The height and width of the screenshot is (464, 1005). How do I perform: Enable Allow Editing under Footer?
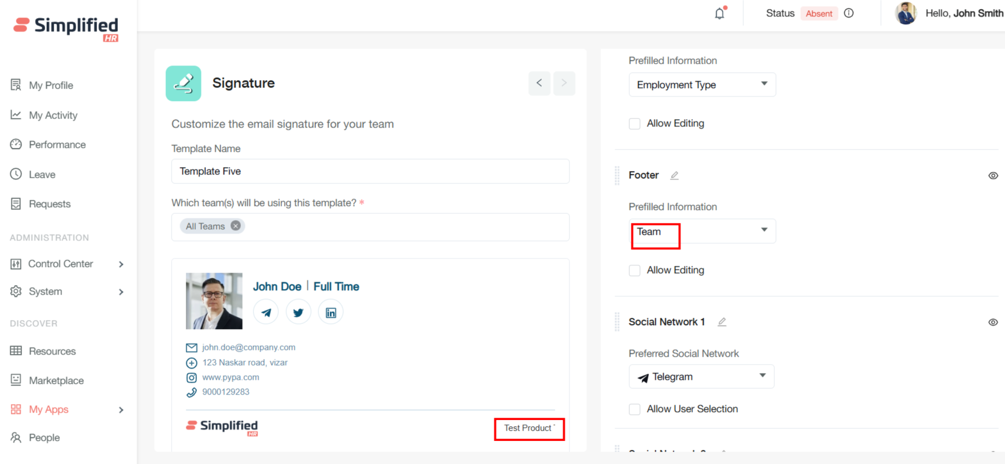click(x=635, y=270)
